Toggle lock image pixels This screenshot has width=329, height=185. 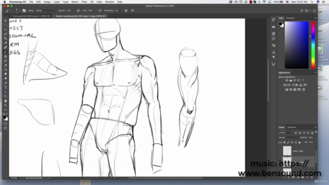point(288,142)
